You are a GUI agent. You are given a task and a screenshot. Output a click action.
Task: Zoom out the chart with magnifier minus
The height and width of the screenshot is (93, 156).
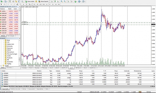point(65,1)
